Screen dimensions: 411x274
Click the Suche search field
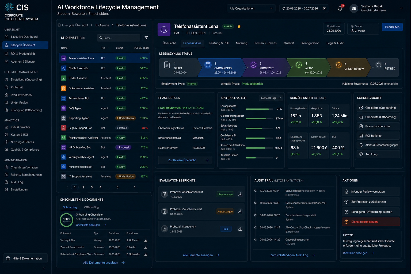[119, 38]
